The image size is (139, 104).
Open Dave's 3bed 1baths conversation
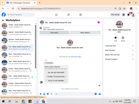tap(17, 55)
